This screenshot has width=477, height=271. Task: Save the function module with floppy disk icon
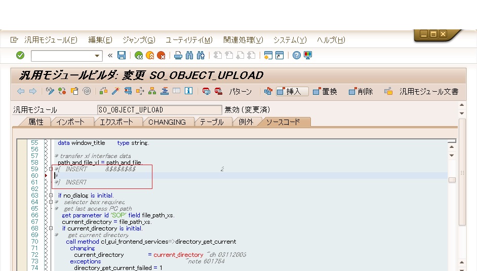122,55
